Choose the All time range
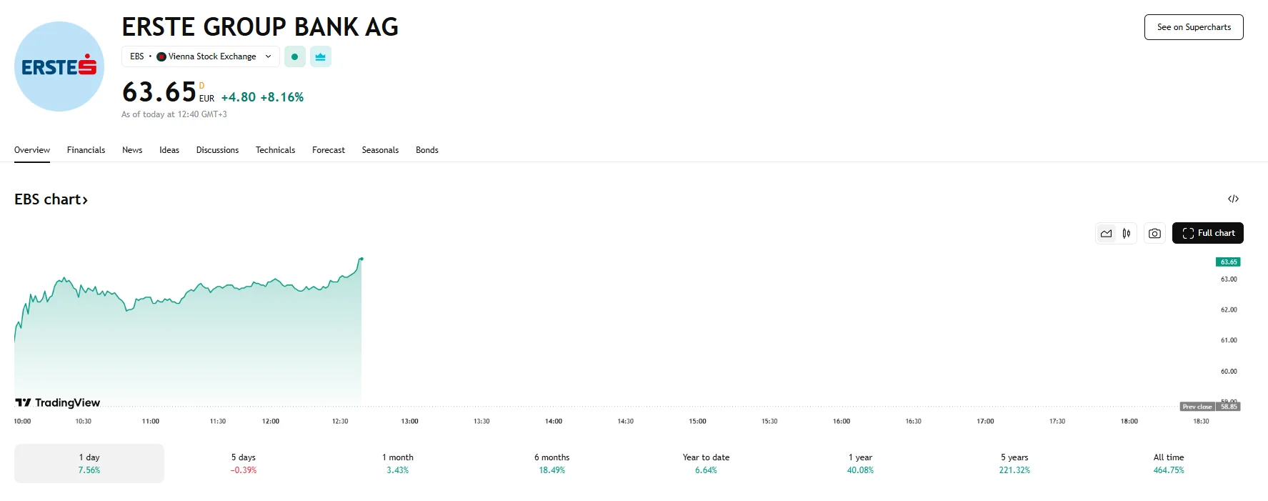This screenshot has height=501, width=1268. [x=1169, y=463]
